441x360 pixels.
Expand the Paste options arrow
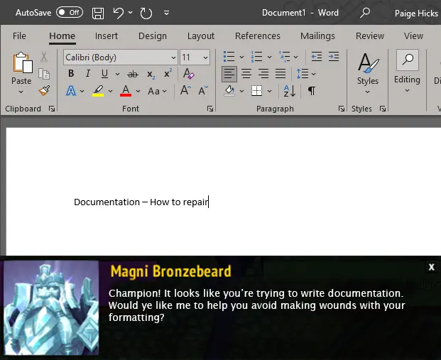[21, 92]
